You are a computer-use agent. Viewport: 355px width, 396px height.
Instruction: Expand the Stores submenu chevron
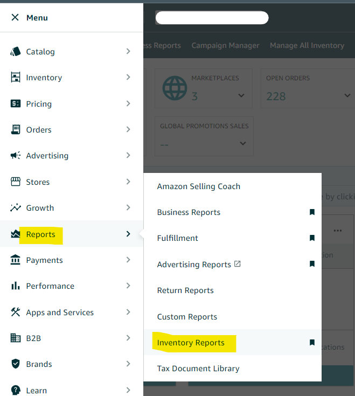[128, 182]
